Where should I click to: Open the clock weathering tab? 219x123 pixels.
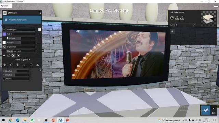[31, 65]
